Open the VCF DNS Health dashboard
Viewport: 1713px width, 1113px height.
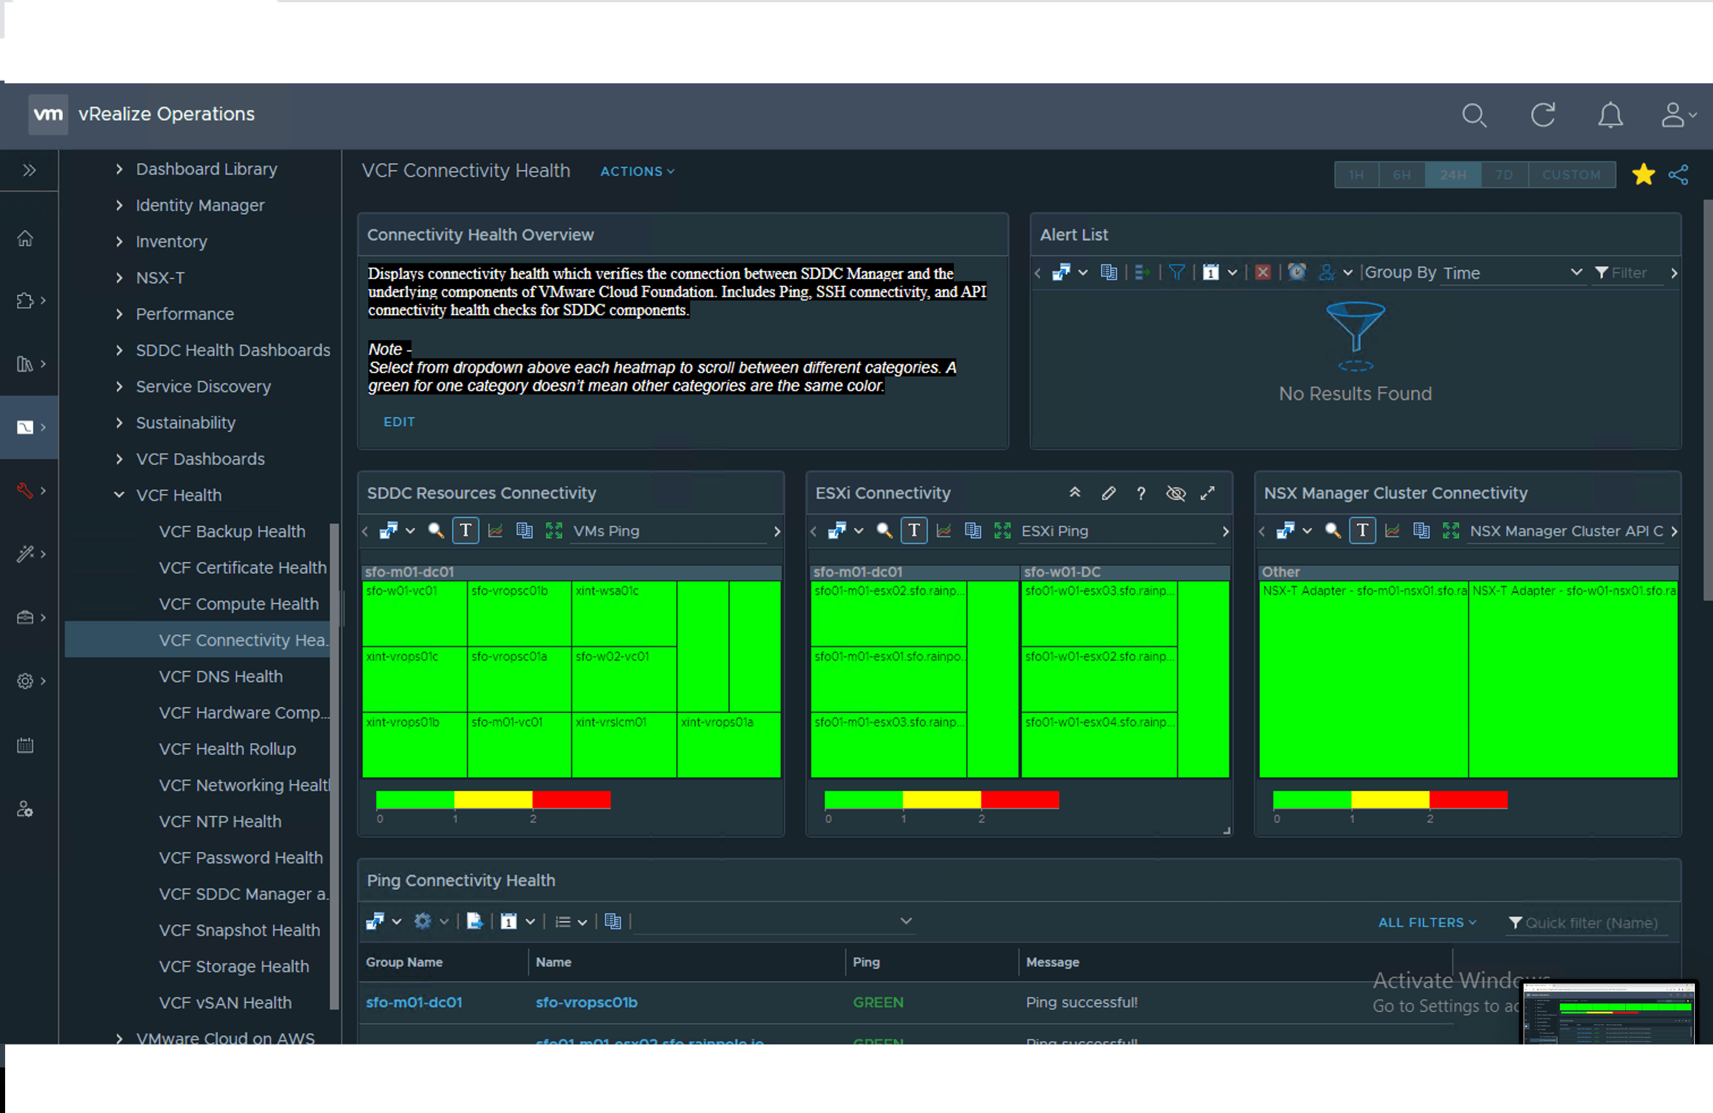pos(220,677)
